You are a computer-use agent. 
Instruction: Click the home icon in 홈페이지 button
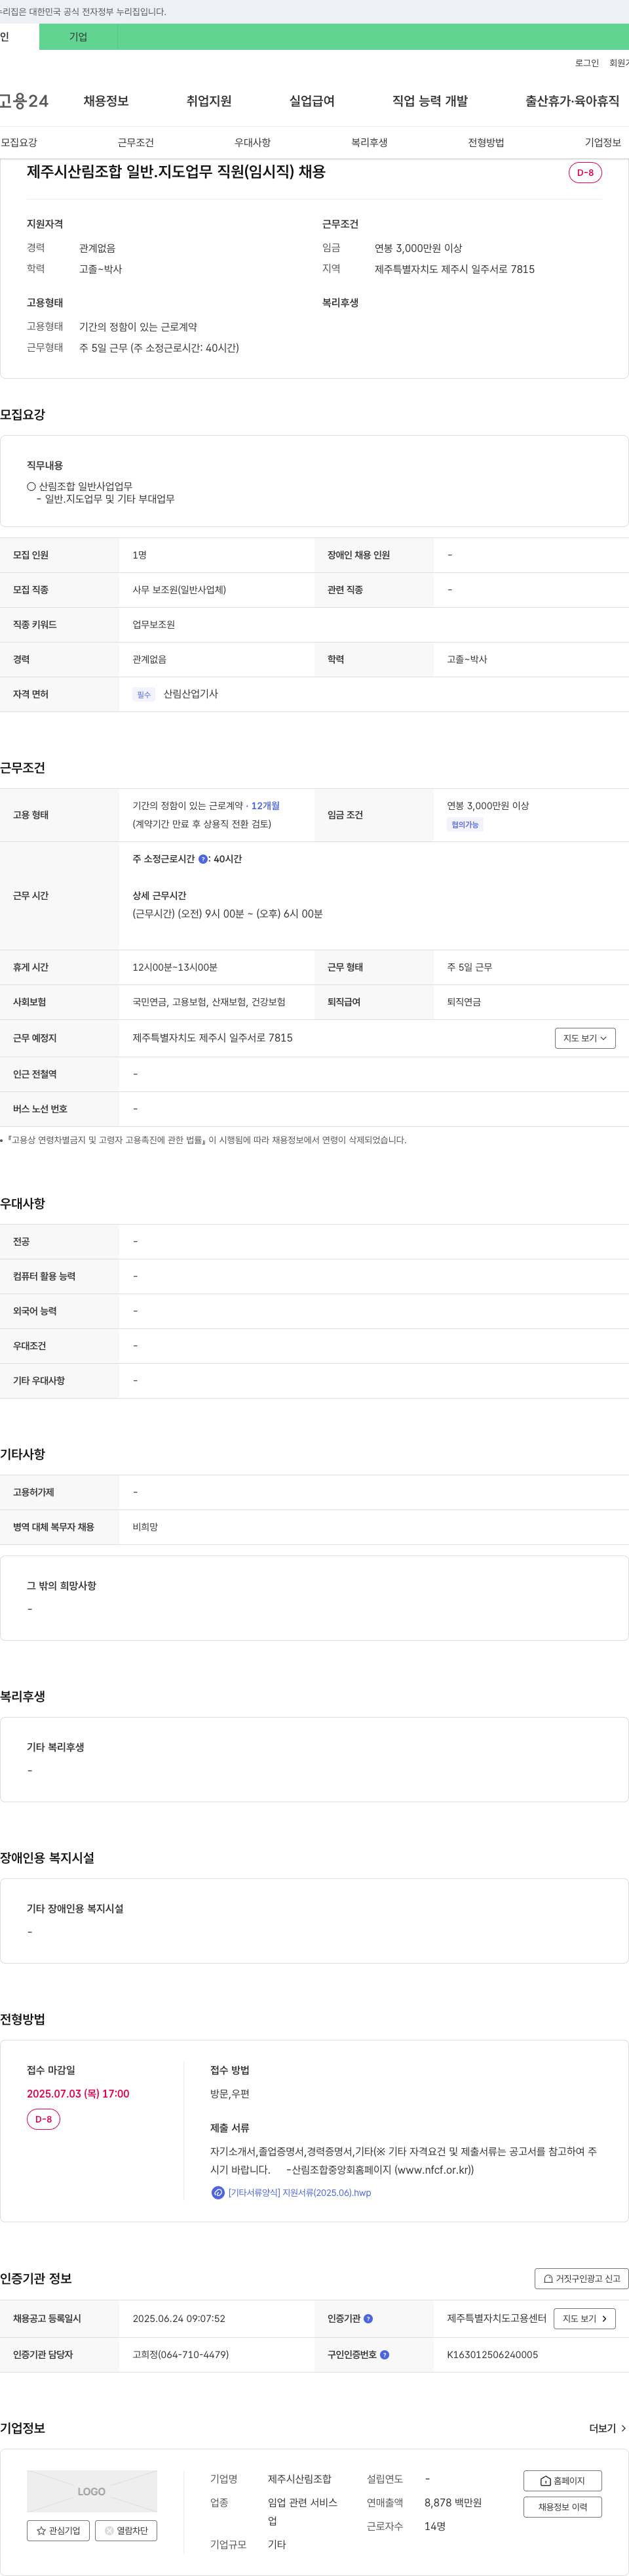click(545, 2480)
